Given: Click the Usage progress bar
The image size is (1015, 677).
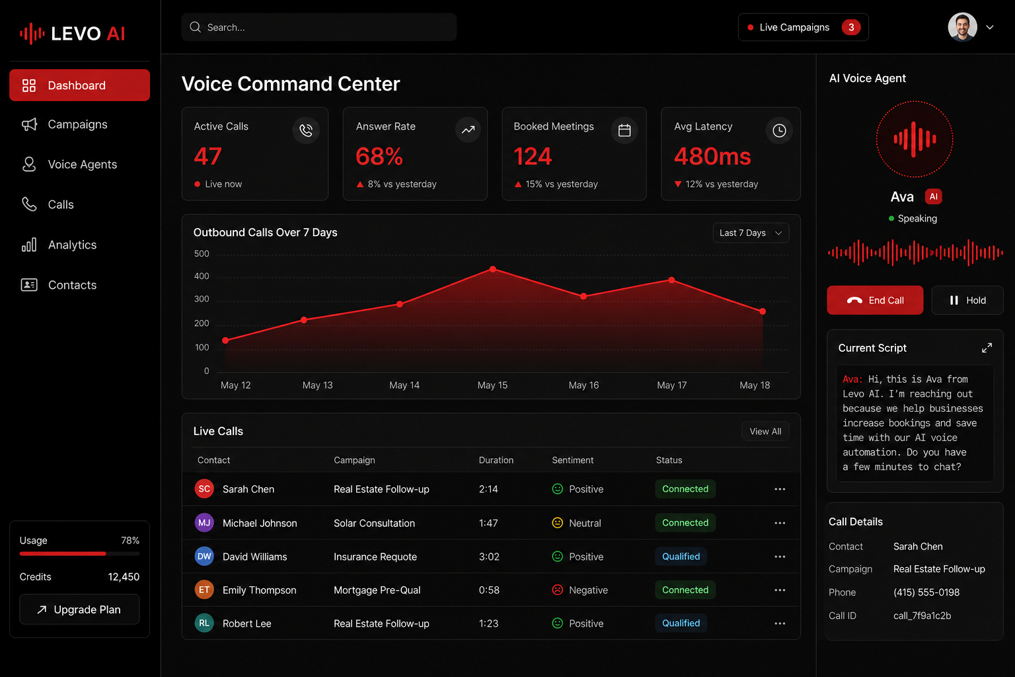Looking at the screenshot, I should click(x=79, y=553).
